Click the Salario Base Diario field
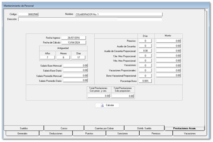213x142 pixels. [76, 70]
